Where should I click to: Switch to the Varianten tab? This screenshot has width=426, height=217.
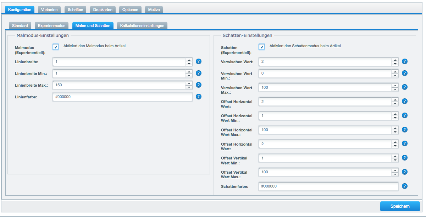49,10
